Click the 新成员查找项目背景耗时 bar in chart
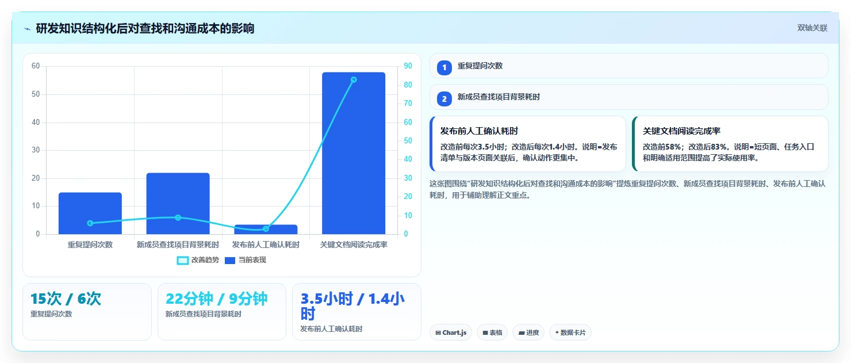Screen dimensions: 851x363 click(x=178, y=204)
